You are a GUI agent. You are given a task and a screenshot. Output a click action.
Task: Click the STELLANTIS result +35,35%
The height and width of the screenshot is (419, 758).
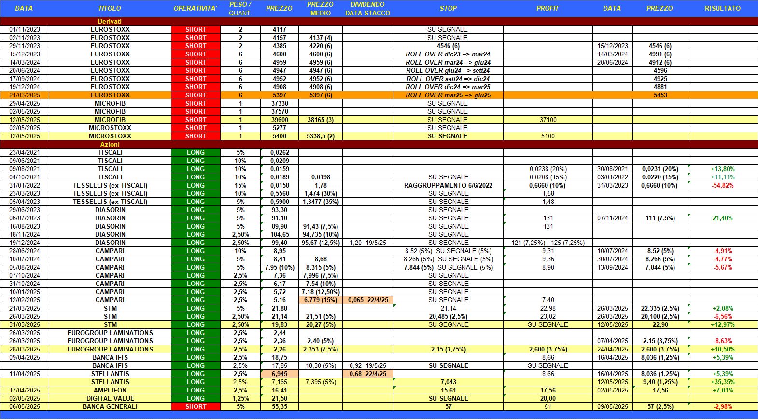click(x=723, y=382)
